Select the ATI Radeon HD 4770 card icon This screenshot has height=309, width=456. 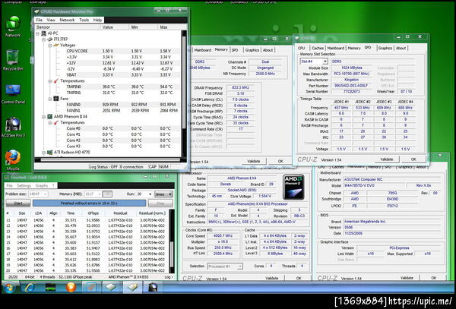(x=50, y=152)
